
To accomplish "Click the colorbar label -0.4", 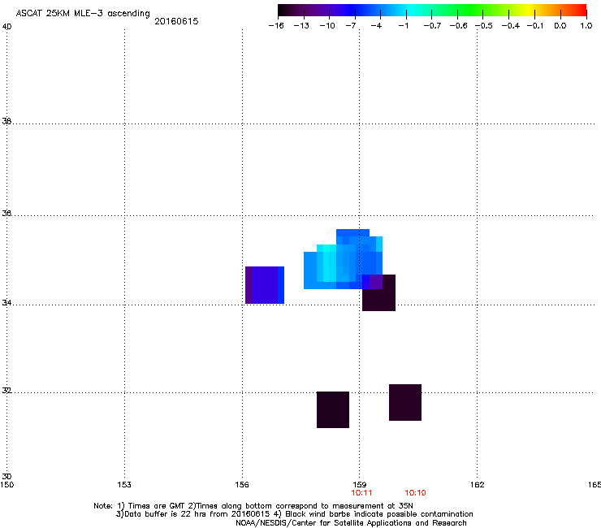I will (x=510, y=26).
